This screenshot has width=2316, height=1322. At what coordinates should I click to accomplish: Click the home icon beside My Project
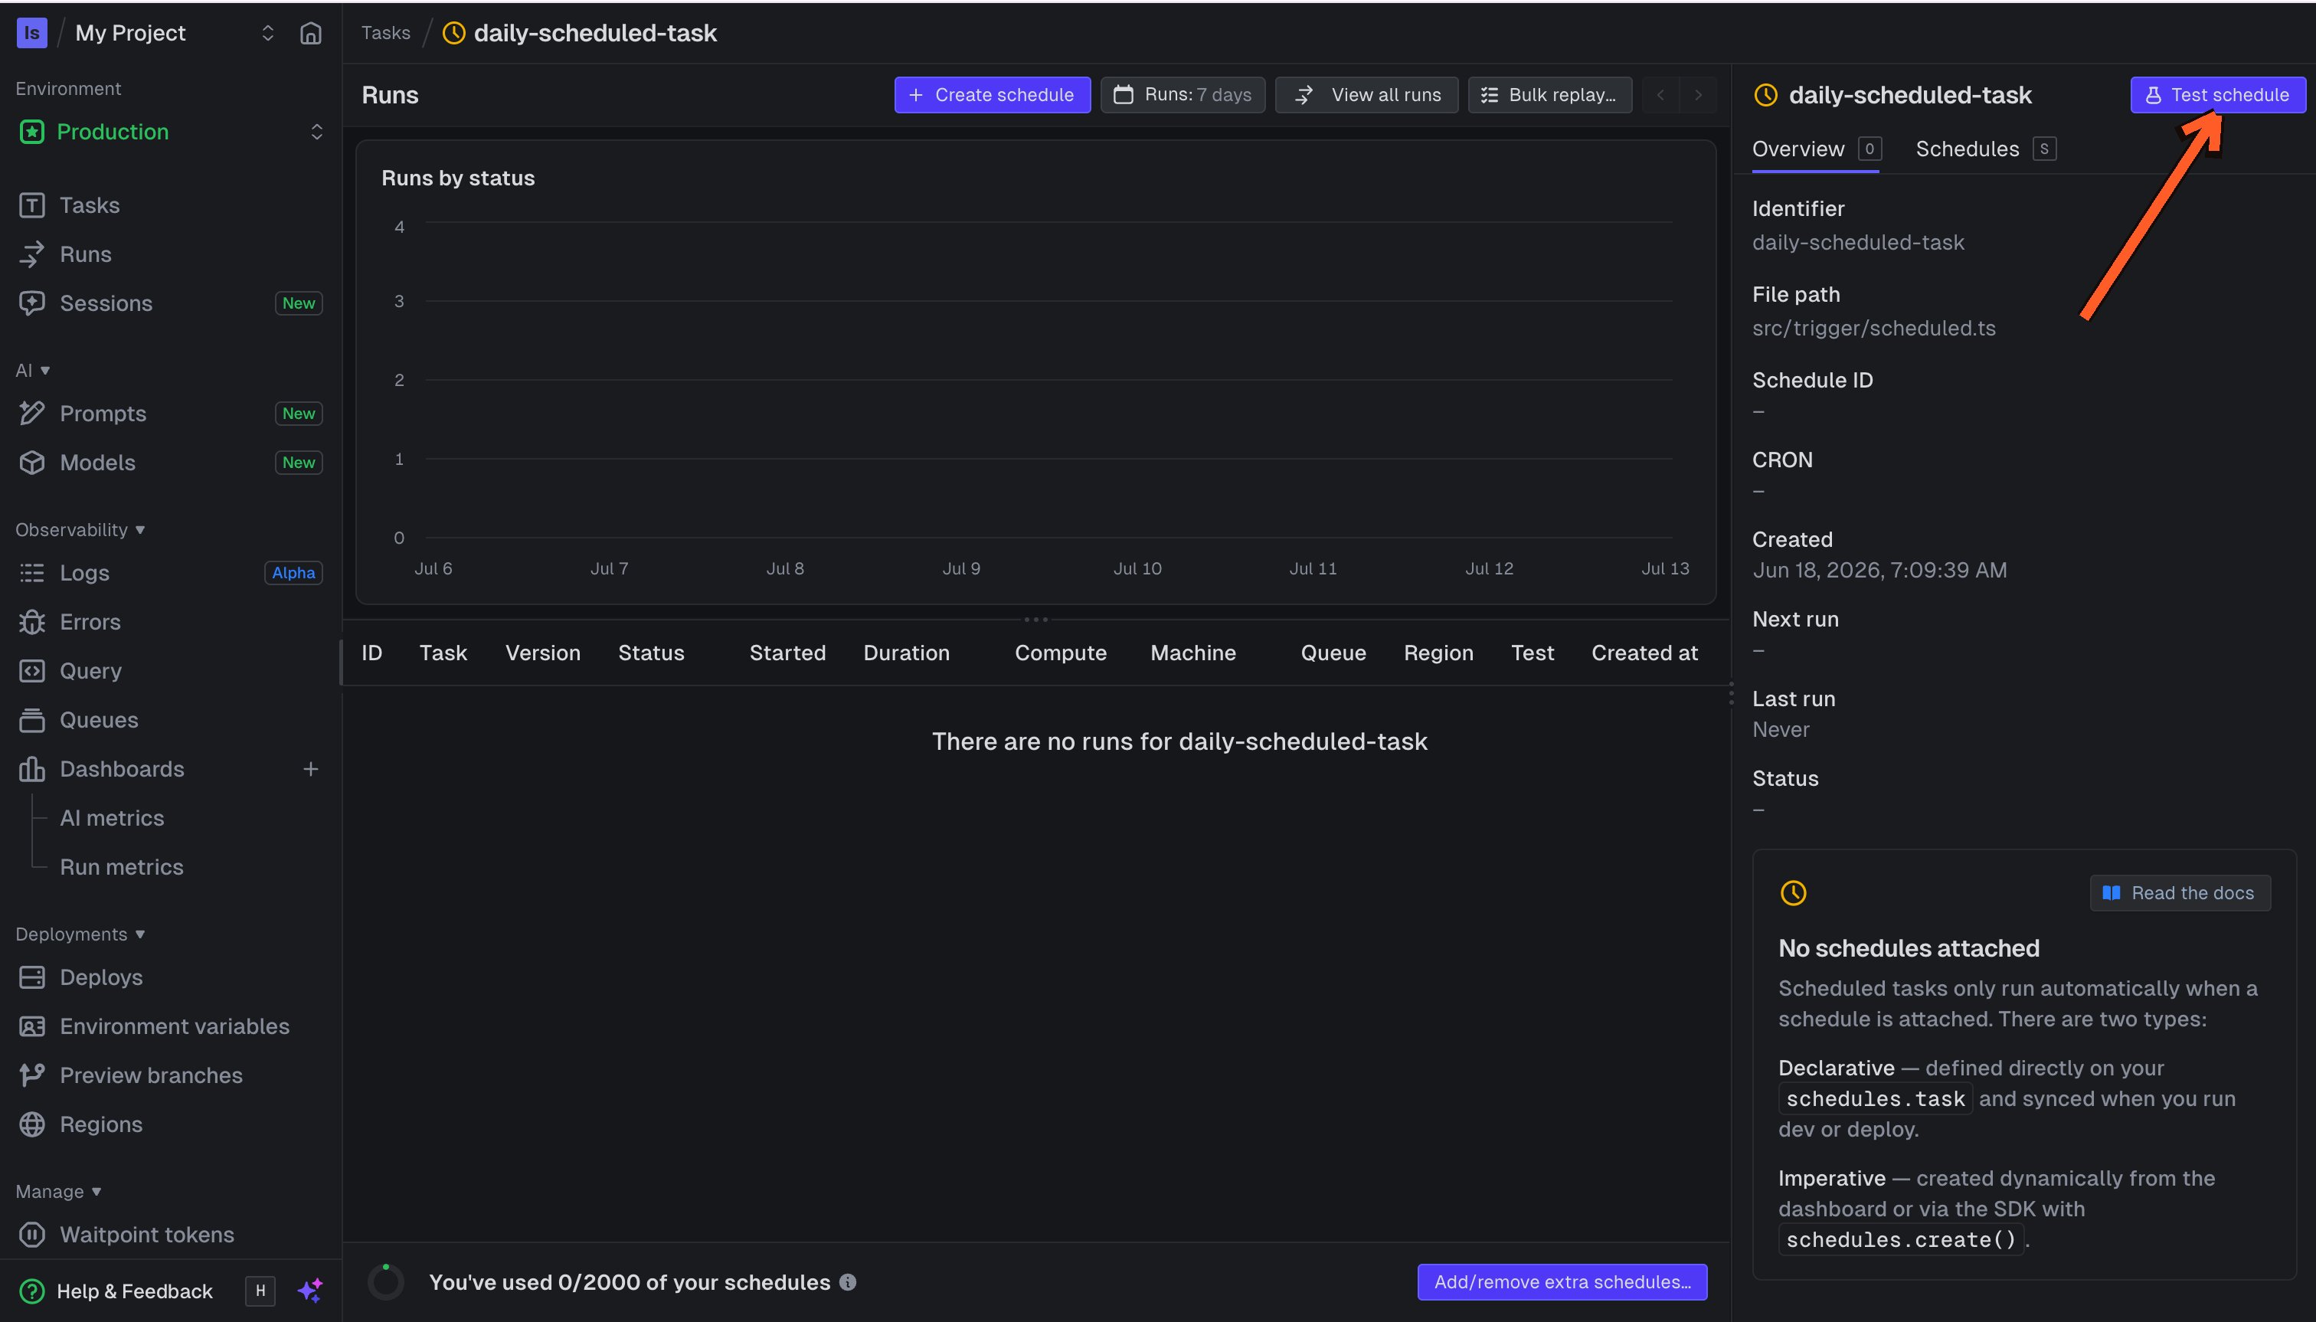pyautogui.click(x=310, y=34)
